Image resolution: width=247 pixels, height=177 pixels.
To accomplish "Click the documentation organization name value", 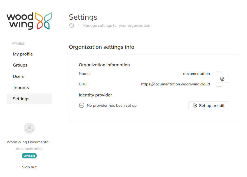I will [x=196, y=73].
